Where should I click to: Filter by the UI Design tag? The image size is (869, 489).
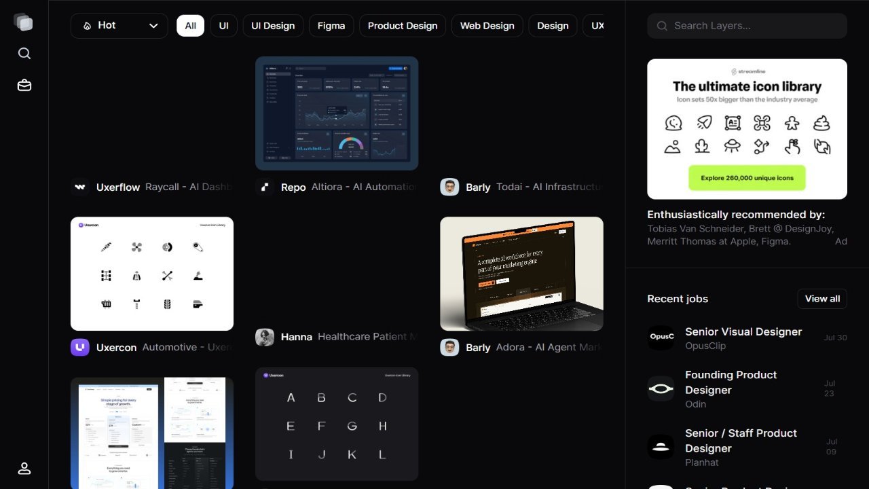point(273,26)
